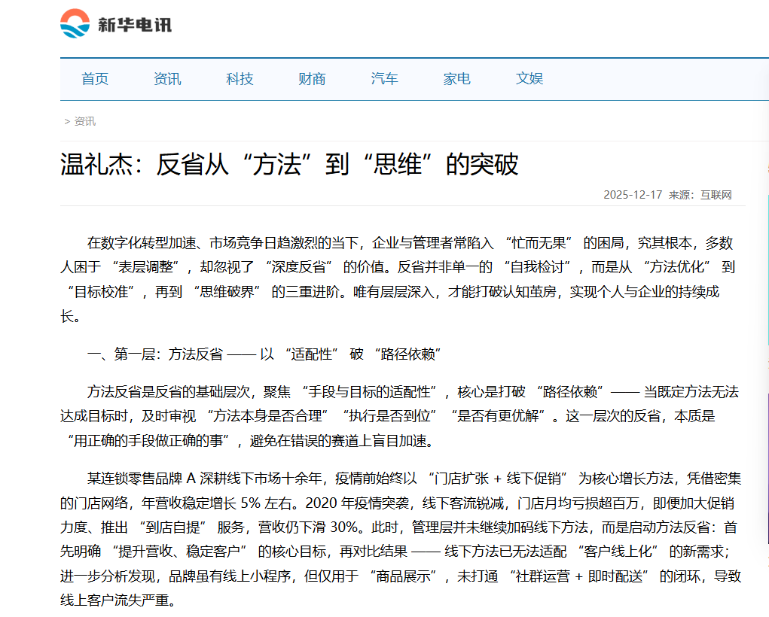Select the 财商 section in the navbar

(x=311, y=78)
